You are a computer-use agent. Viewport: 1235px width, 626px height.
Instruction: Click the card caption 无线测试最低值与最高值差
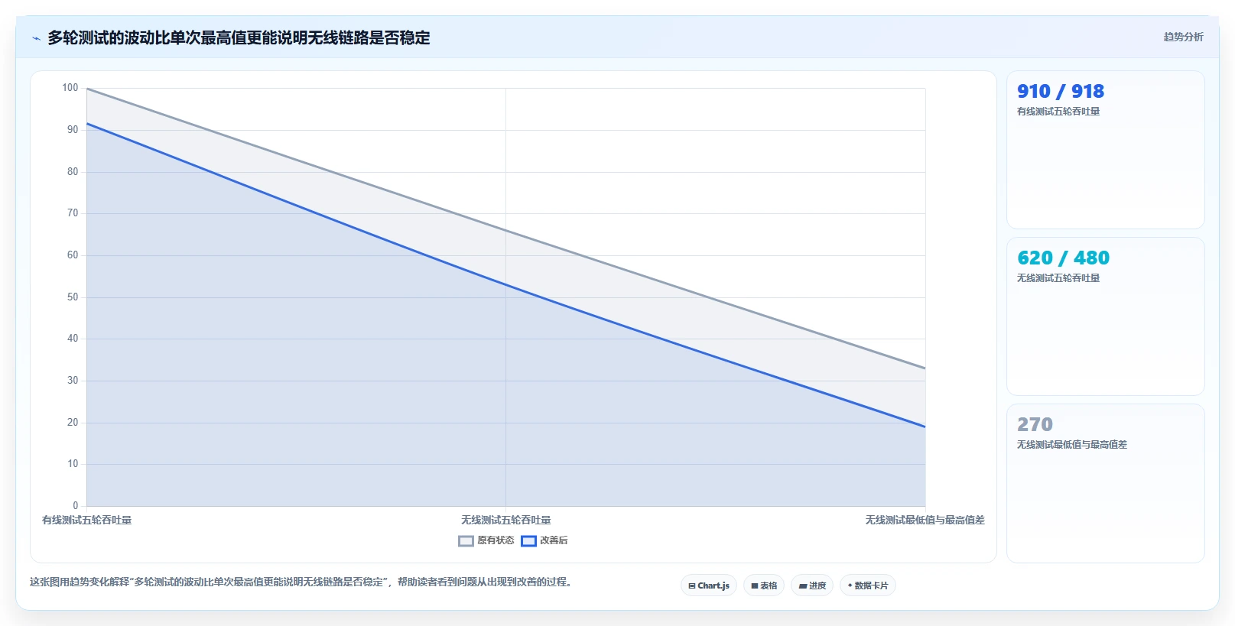pyautogui.click(x=1072, y=445)
